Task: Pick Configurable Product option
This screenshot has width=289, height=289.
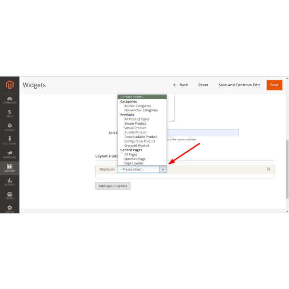Action: (x=139, y=141)
